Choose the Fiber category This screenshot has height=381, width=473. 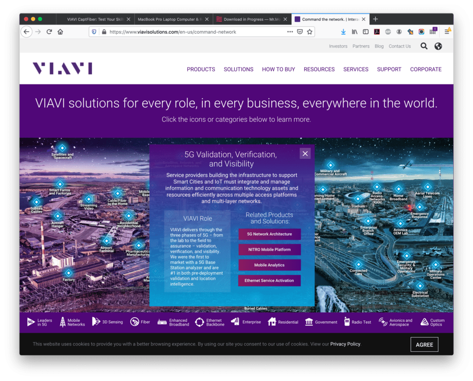point(140,322)
